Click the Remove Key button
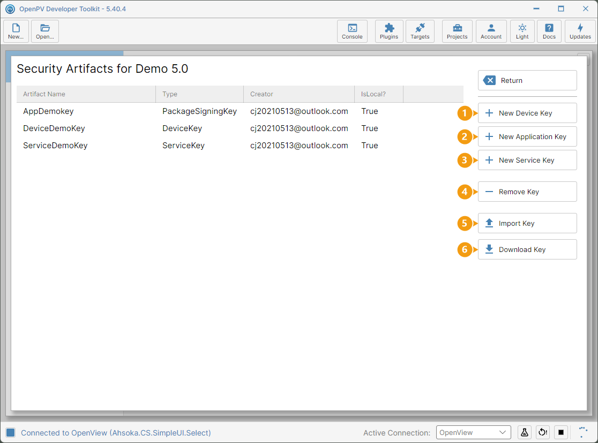The width and height of the screenshot is (598, 443). [x=527, y=192]
